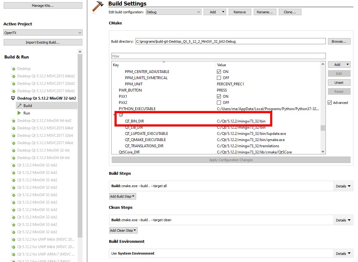Viewport: 358px width, 262px height.
Task: Click the vertical scrollbar of the CMake variables list
Action: (323, 128)
